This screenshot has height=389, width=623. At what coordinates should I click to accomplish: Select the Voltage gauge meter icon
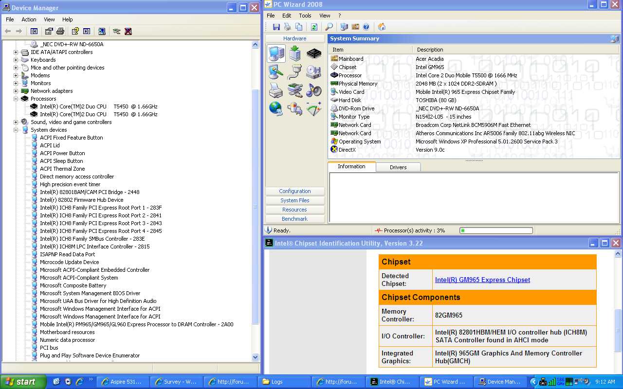pos(314,108)
